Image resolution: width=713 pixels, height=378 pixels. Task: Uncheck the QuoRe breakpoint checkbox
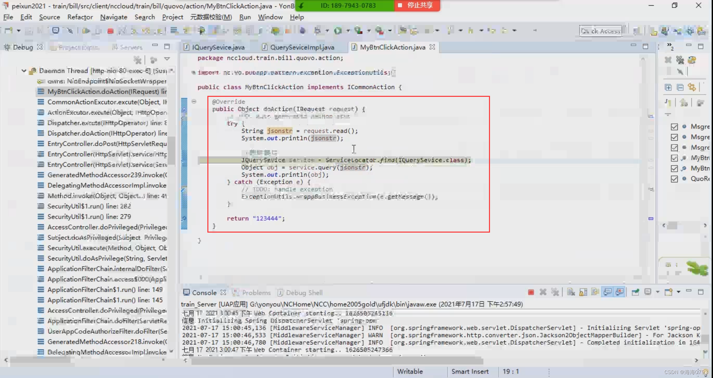674,179
